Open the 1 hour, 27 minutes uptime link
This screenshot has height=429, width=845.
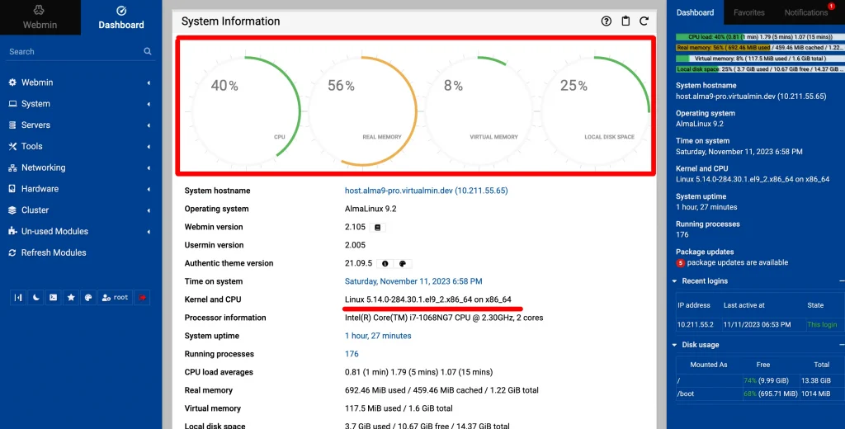coord(378,336)
